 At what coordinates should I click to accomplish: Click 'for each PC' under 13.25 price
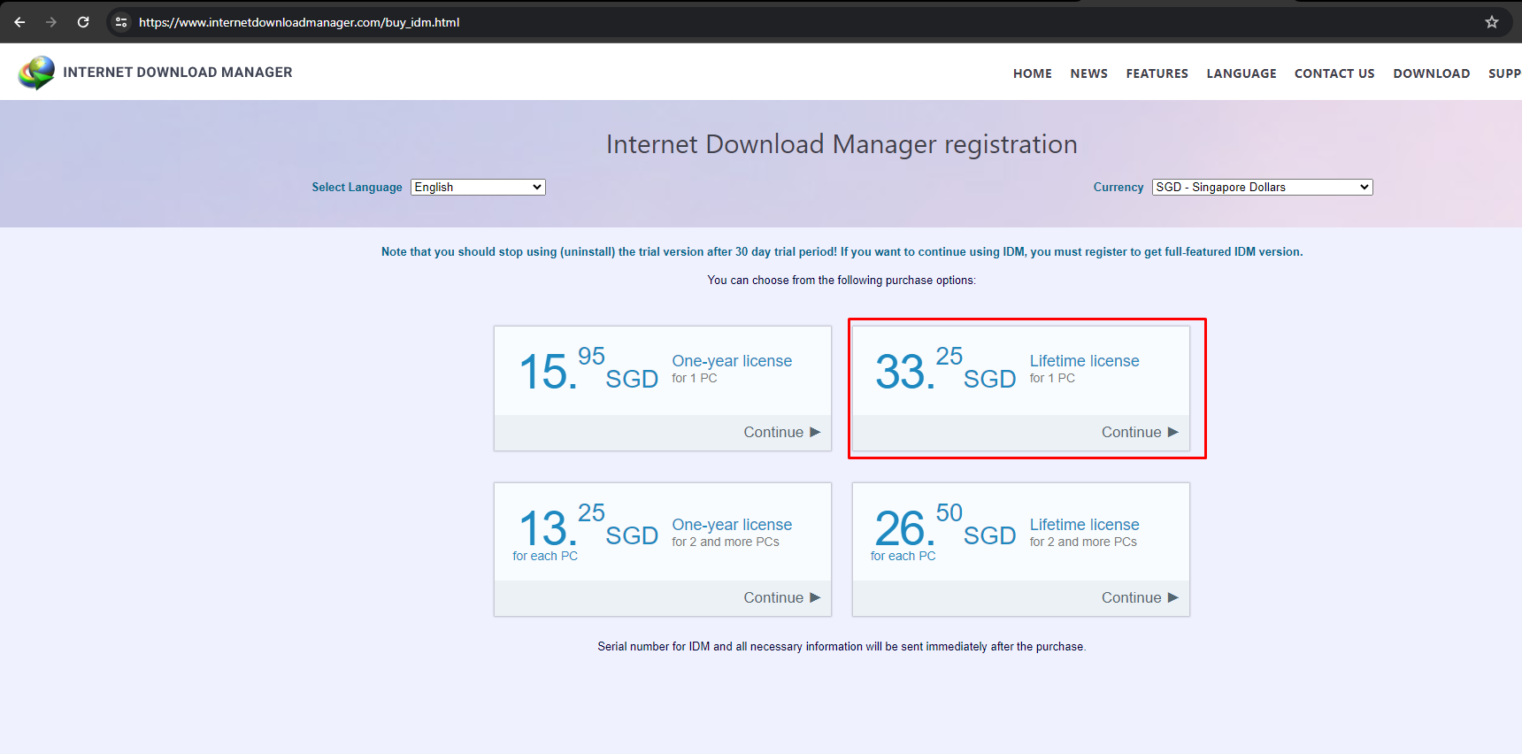[545, 556]
